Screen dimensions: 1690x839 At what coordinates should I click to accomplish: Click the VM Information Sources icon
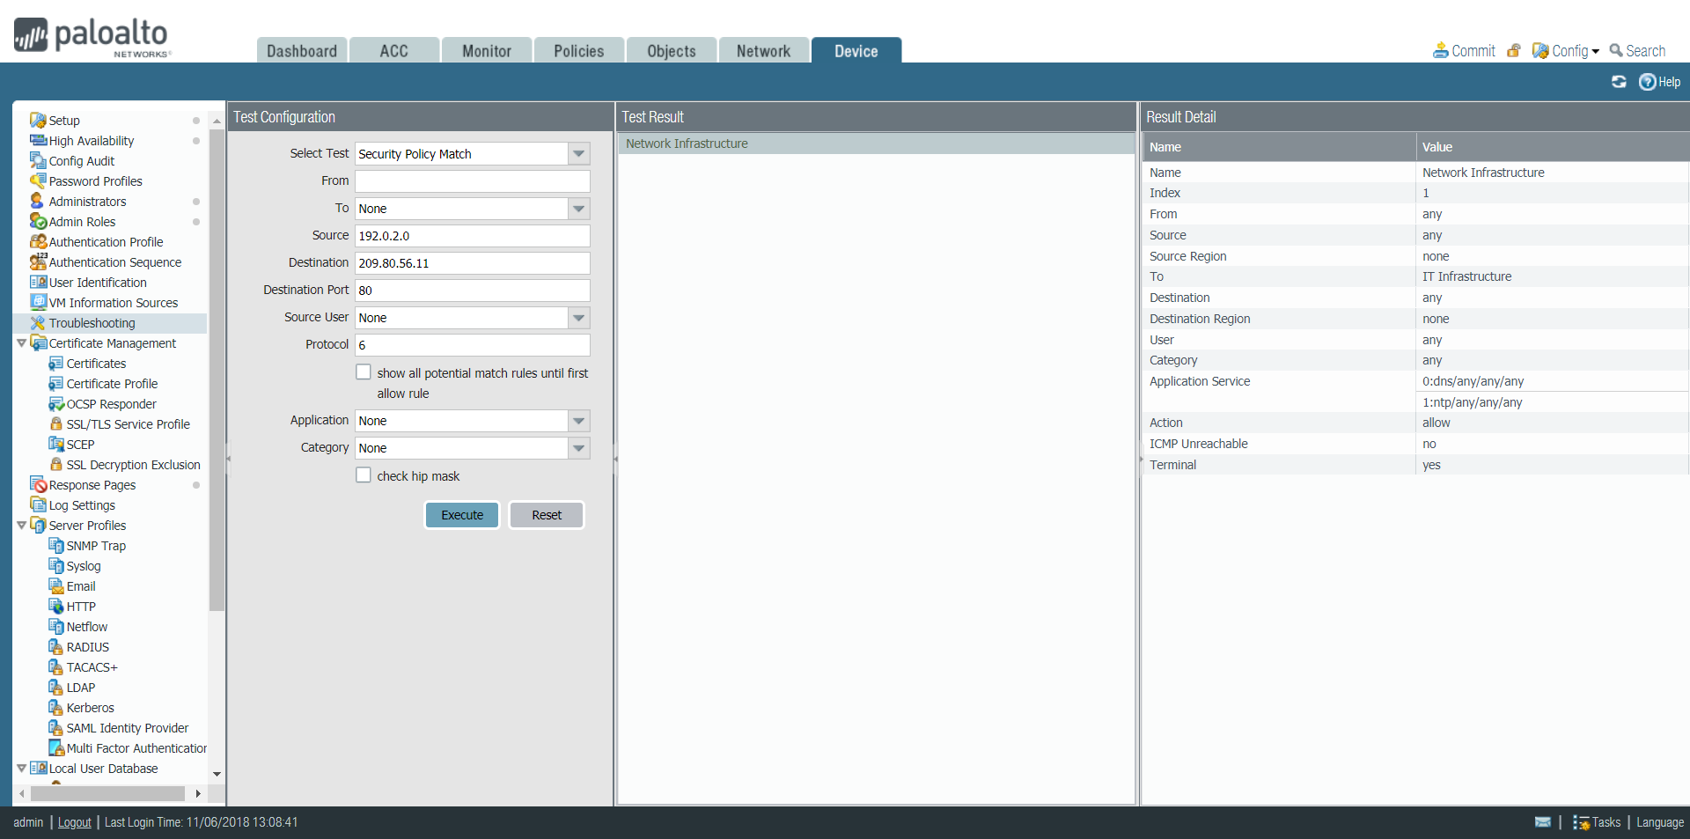[x=38, y=303]
